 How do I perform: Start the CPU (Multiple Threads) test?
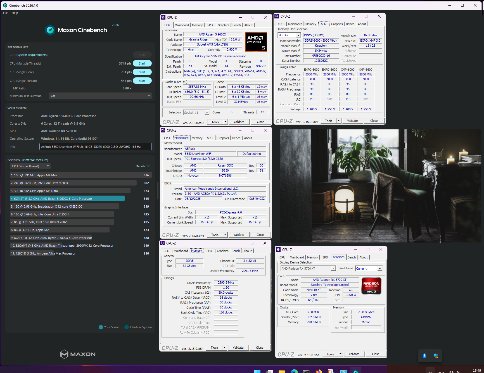click(x=142, y=63)
